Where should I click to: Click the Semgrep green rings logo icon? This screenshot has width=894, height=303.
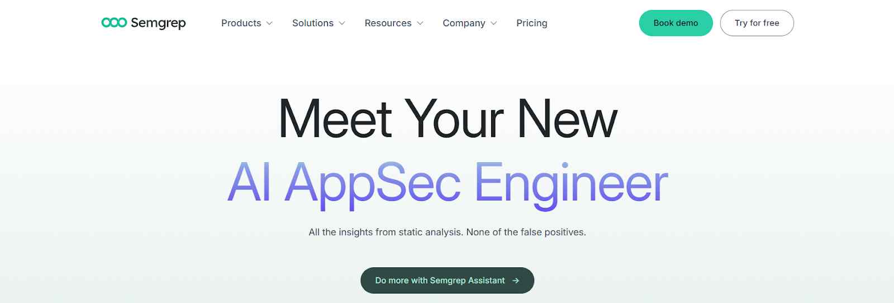point(114,23)
